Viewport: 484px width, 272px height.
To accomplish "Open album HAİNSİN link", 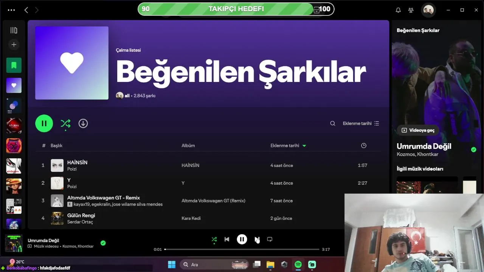I will 190,165.
